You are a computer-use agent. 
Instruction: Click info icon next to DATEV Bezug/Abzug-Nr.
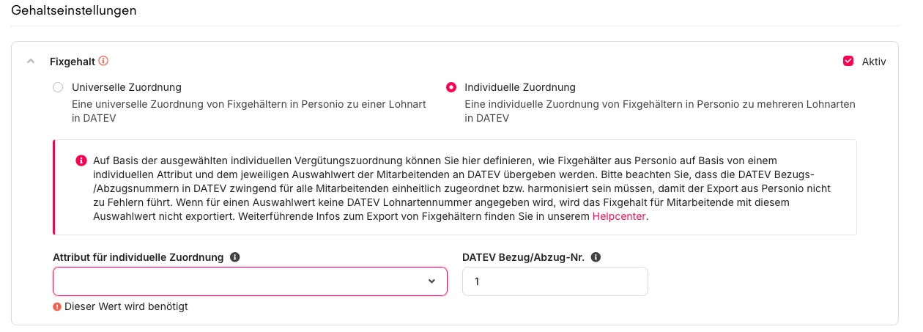point(596,257)
